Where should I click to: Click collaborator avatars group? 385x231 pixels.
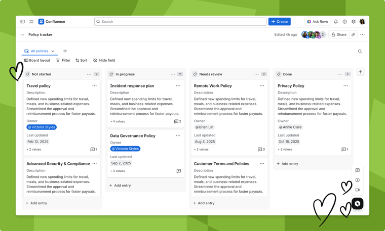tap(314, 34)
